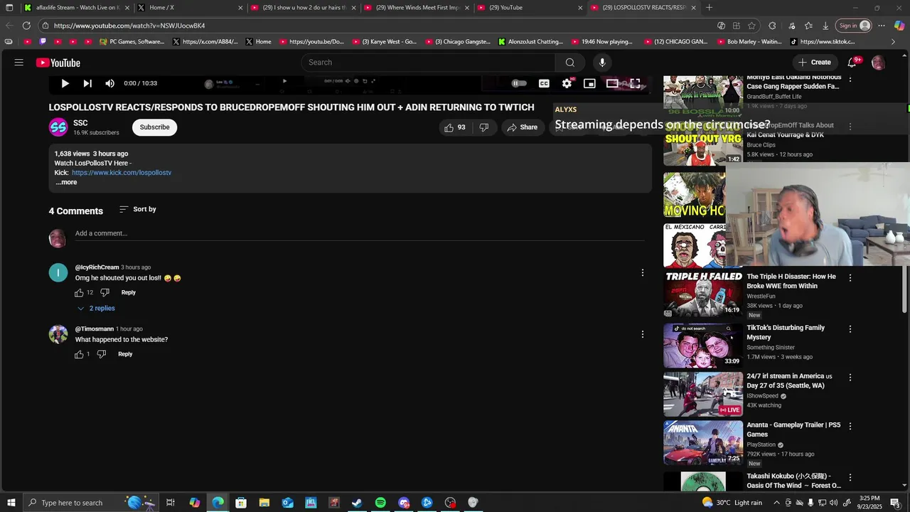Dislike Timosmann's comment
This screenshot has height=512, width=910.
pos(102,354)
